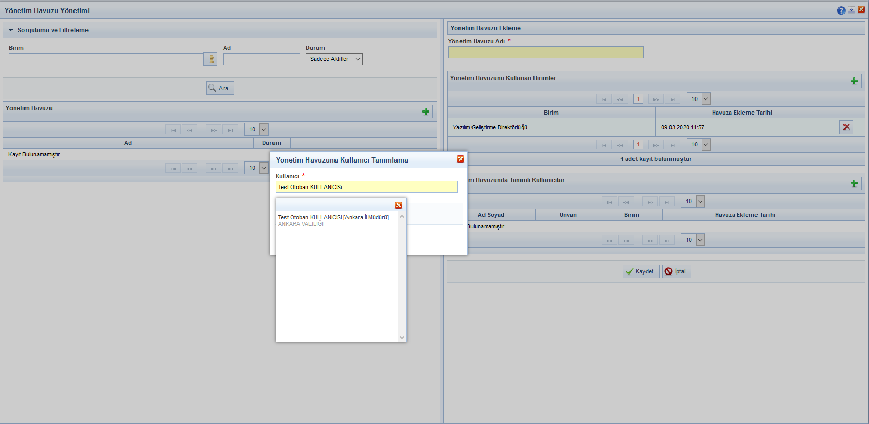Add a user to Havuzunda Tanımlı Kullanıcılar
This screenshot has width=869, height=424.
tap(854, 183)
